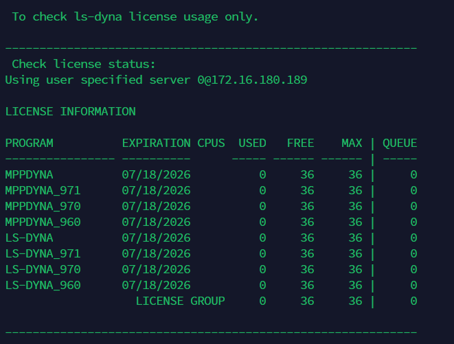
Task: Click the expiration date for MPPDYNA_960
Action: click(x=156, y=222)
